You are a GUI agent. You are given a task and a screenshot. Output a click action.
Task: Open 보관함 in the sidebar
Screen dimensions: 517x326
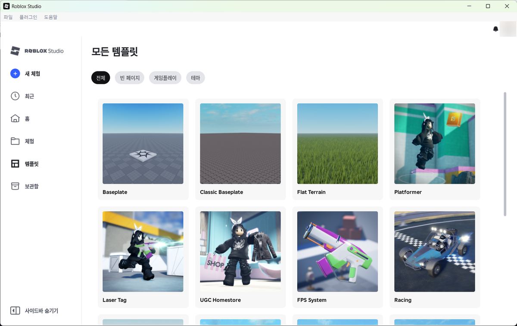coord(31,186)
